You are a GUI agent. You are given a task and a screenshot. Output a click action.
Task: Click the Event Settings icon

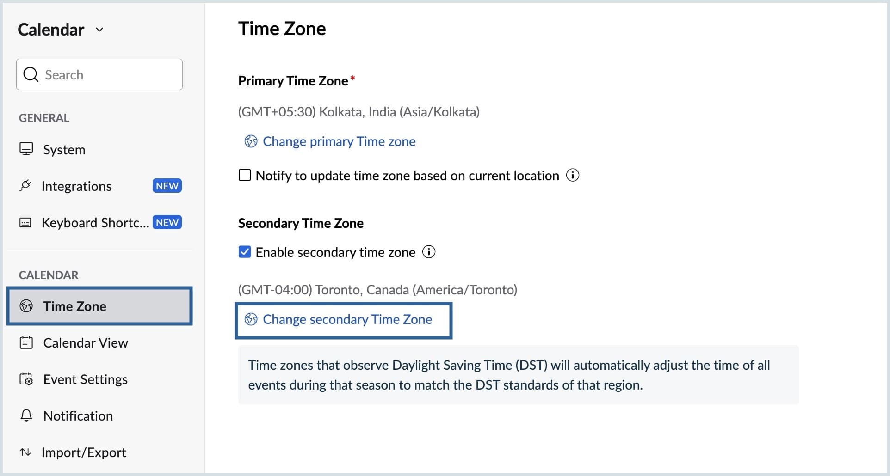click(26, 379)
